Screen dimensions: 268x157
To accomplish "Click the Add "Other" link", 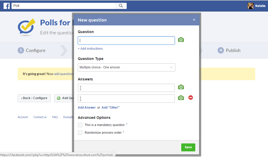I will click(x=110, y=108).
